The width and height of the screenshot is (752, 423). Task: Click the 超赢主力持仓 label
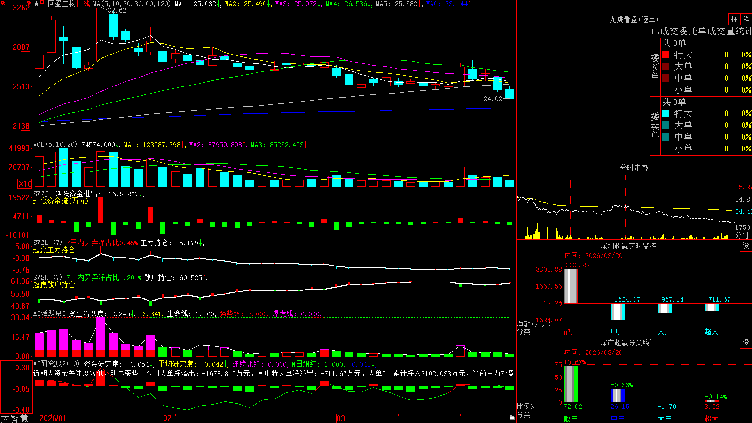pos(54,250)
